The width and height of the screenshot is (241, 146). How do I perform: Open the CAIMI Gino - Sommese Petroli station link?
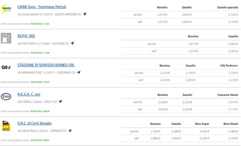42,7
